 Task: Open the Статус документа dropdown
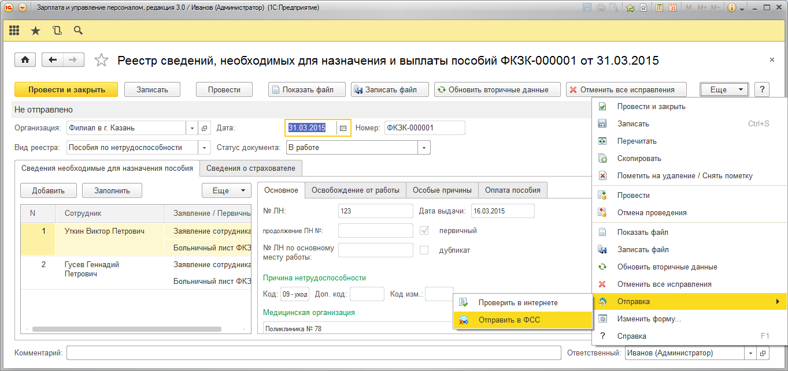[x=424, y=148]
